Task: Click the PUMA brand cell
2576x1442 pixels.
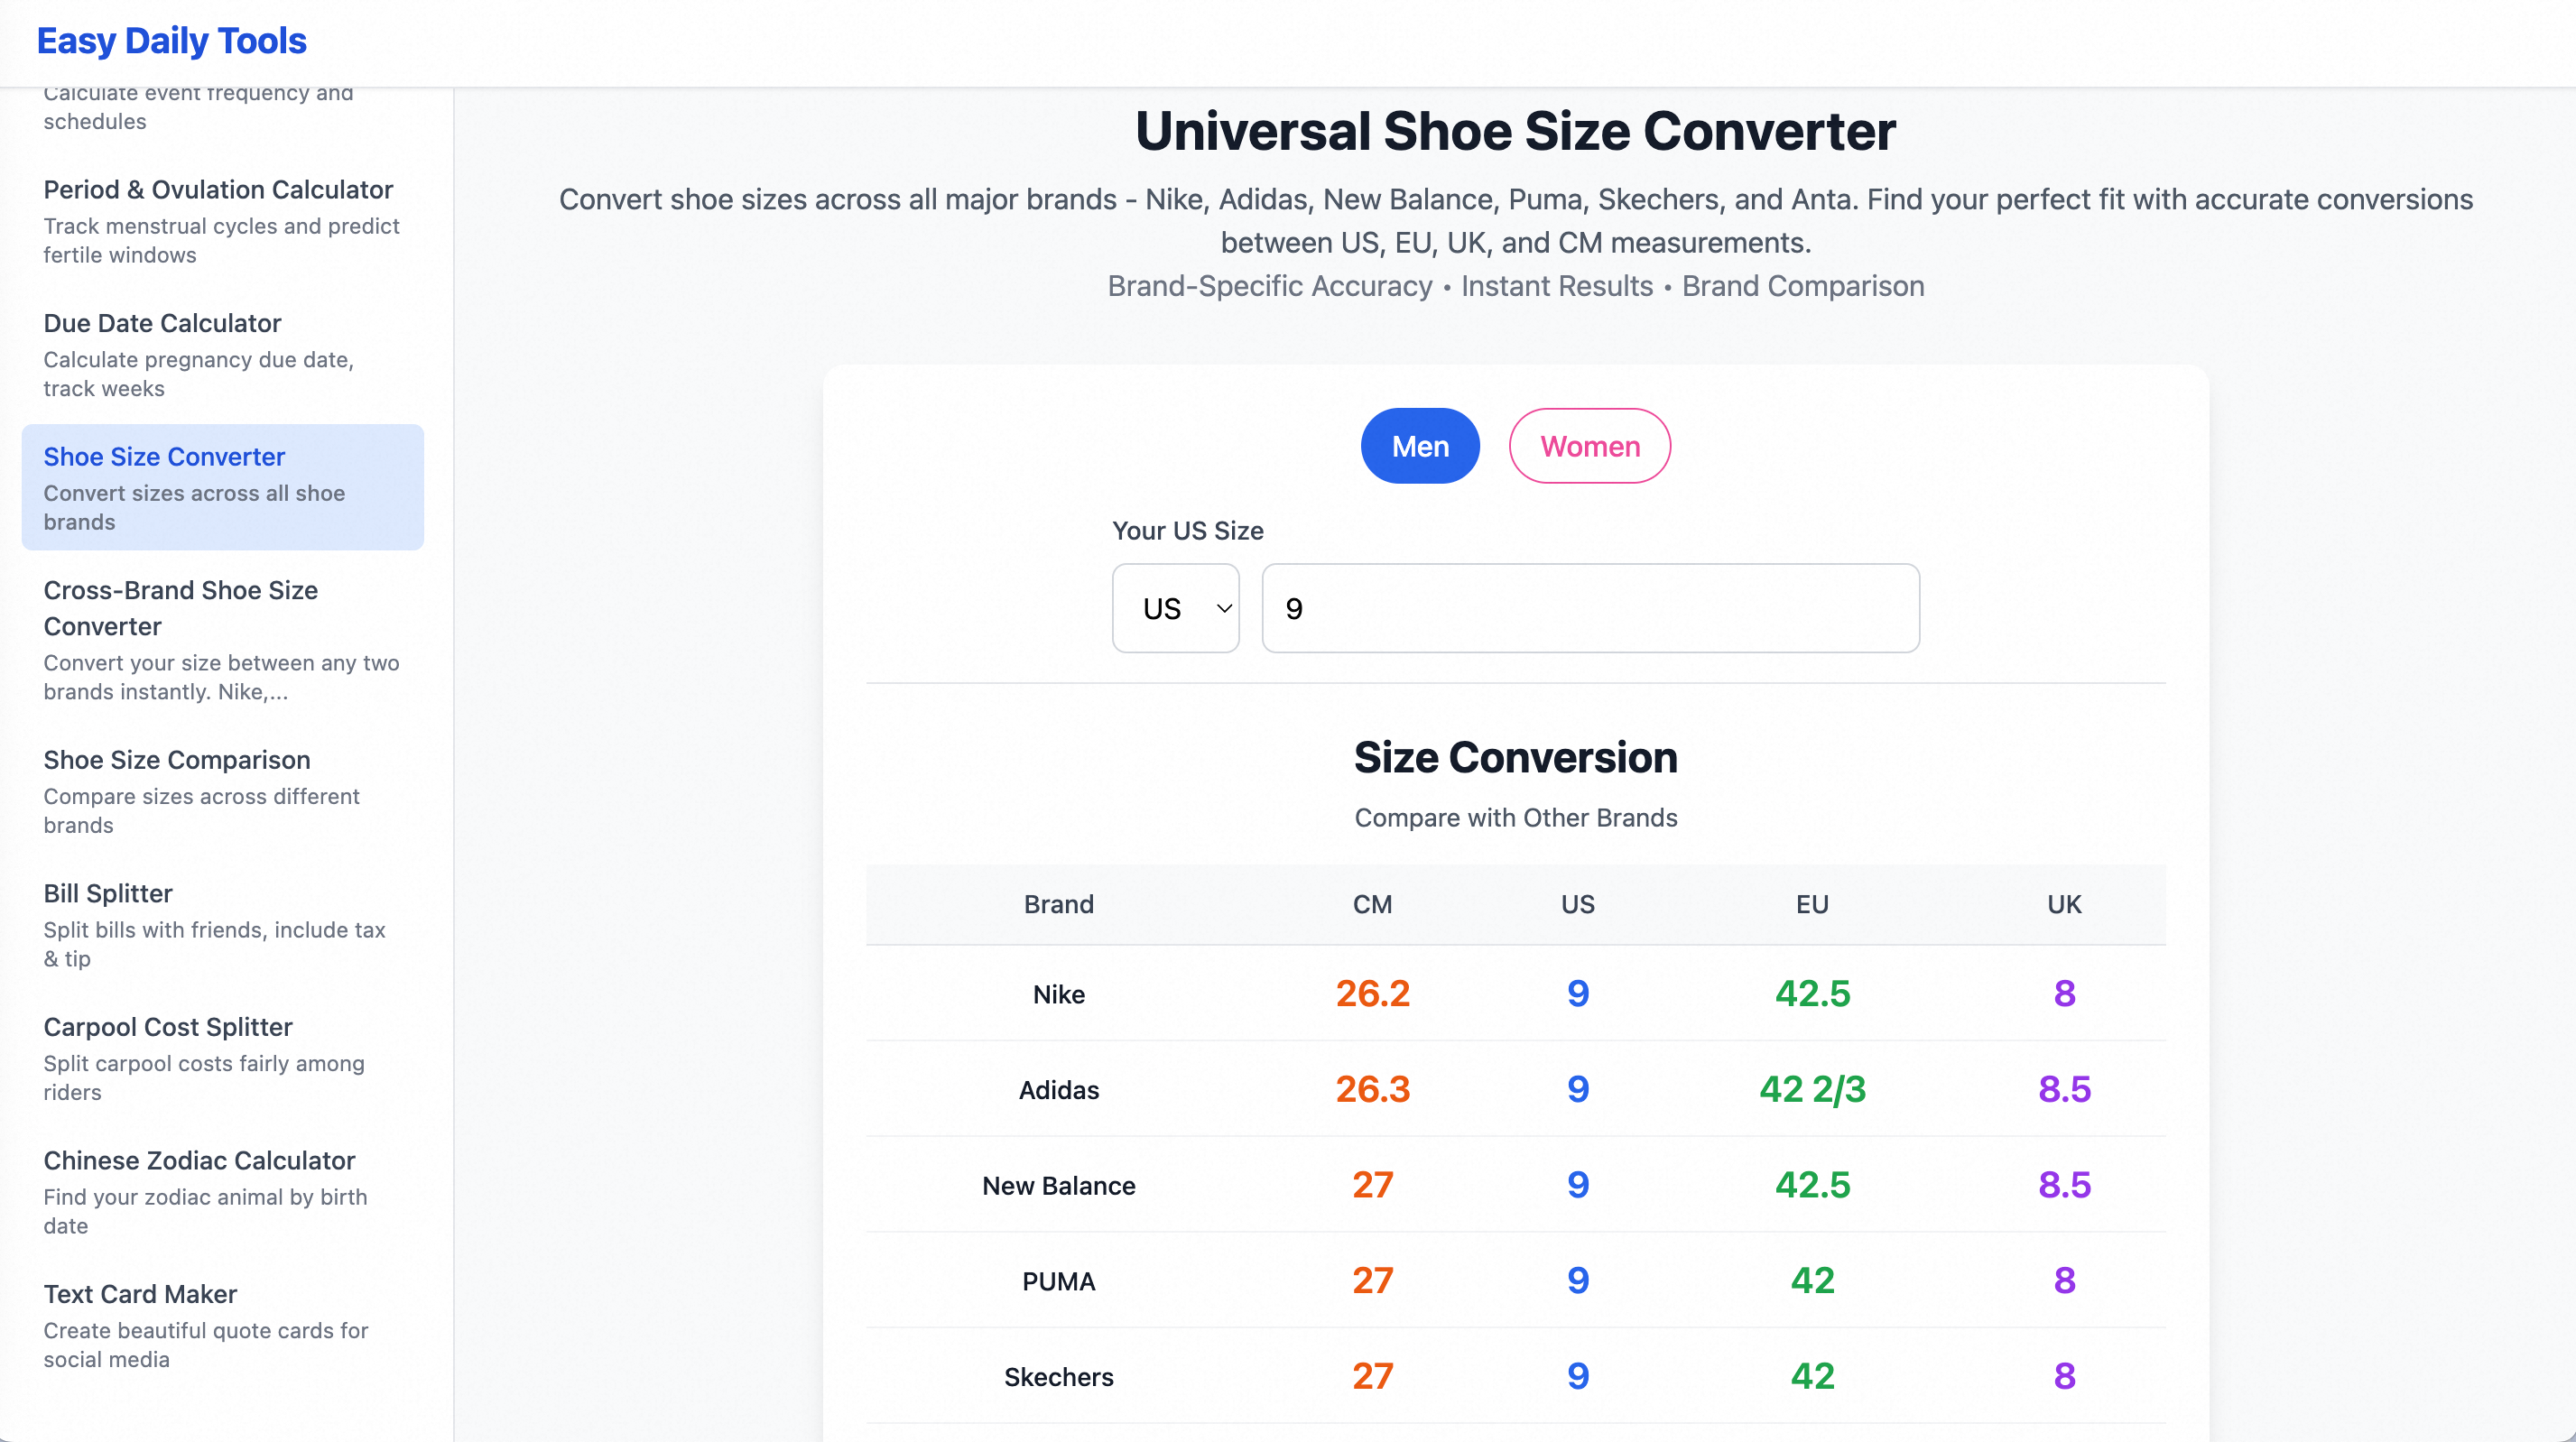Action: coord(1058,1281)
